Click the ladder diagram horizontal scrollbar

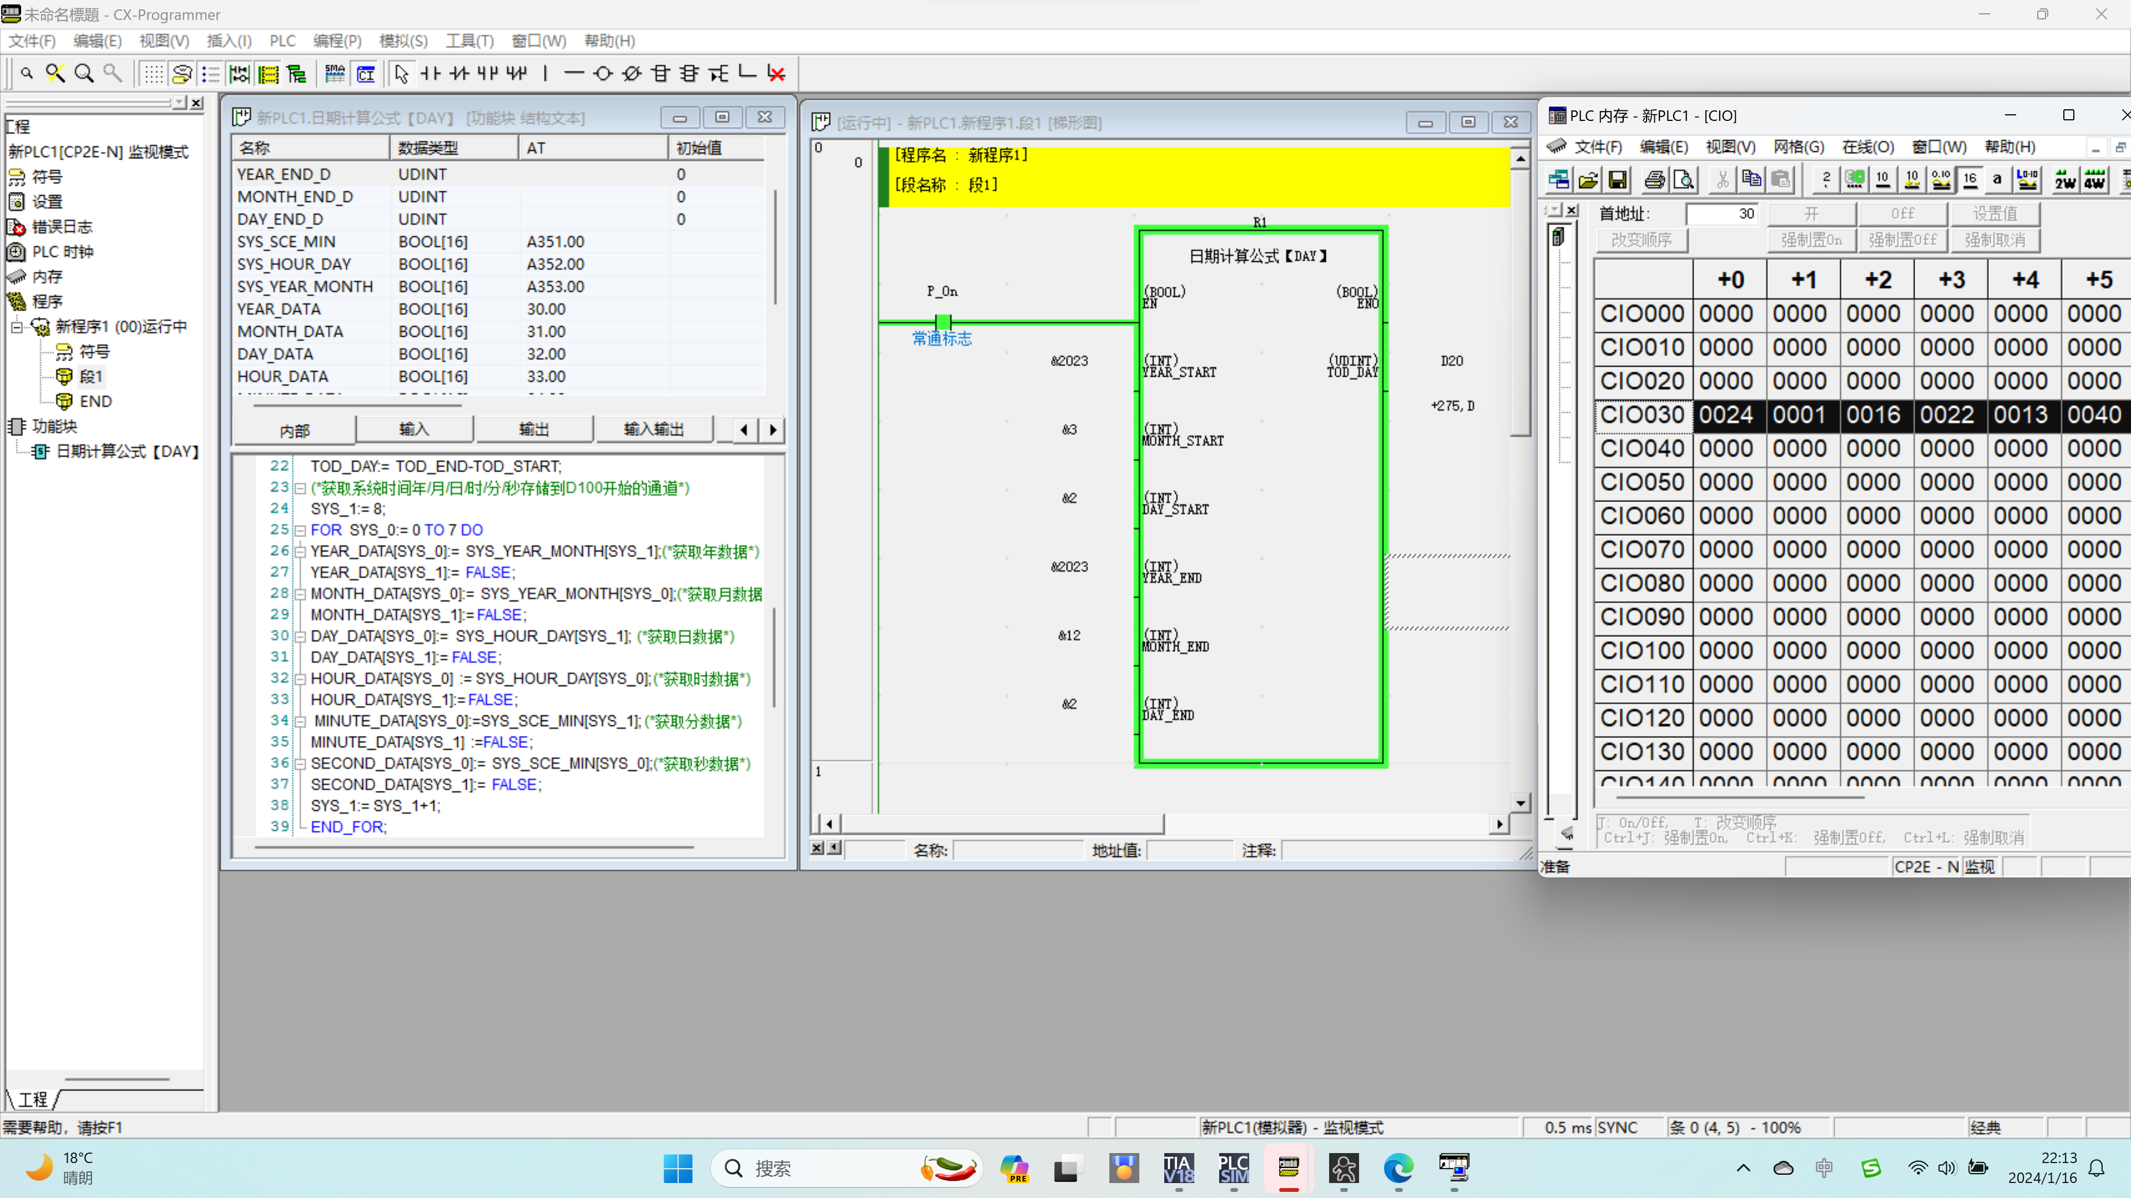1001,824
